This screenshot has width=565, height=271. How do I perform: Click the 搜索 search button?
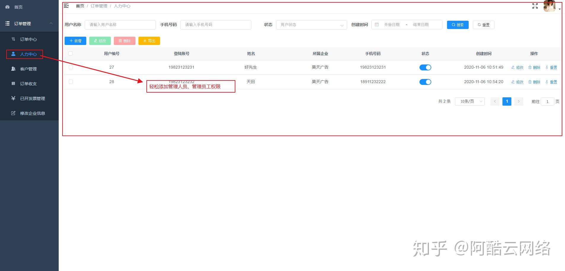coord(457,25)
